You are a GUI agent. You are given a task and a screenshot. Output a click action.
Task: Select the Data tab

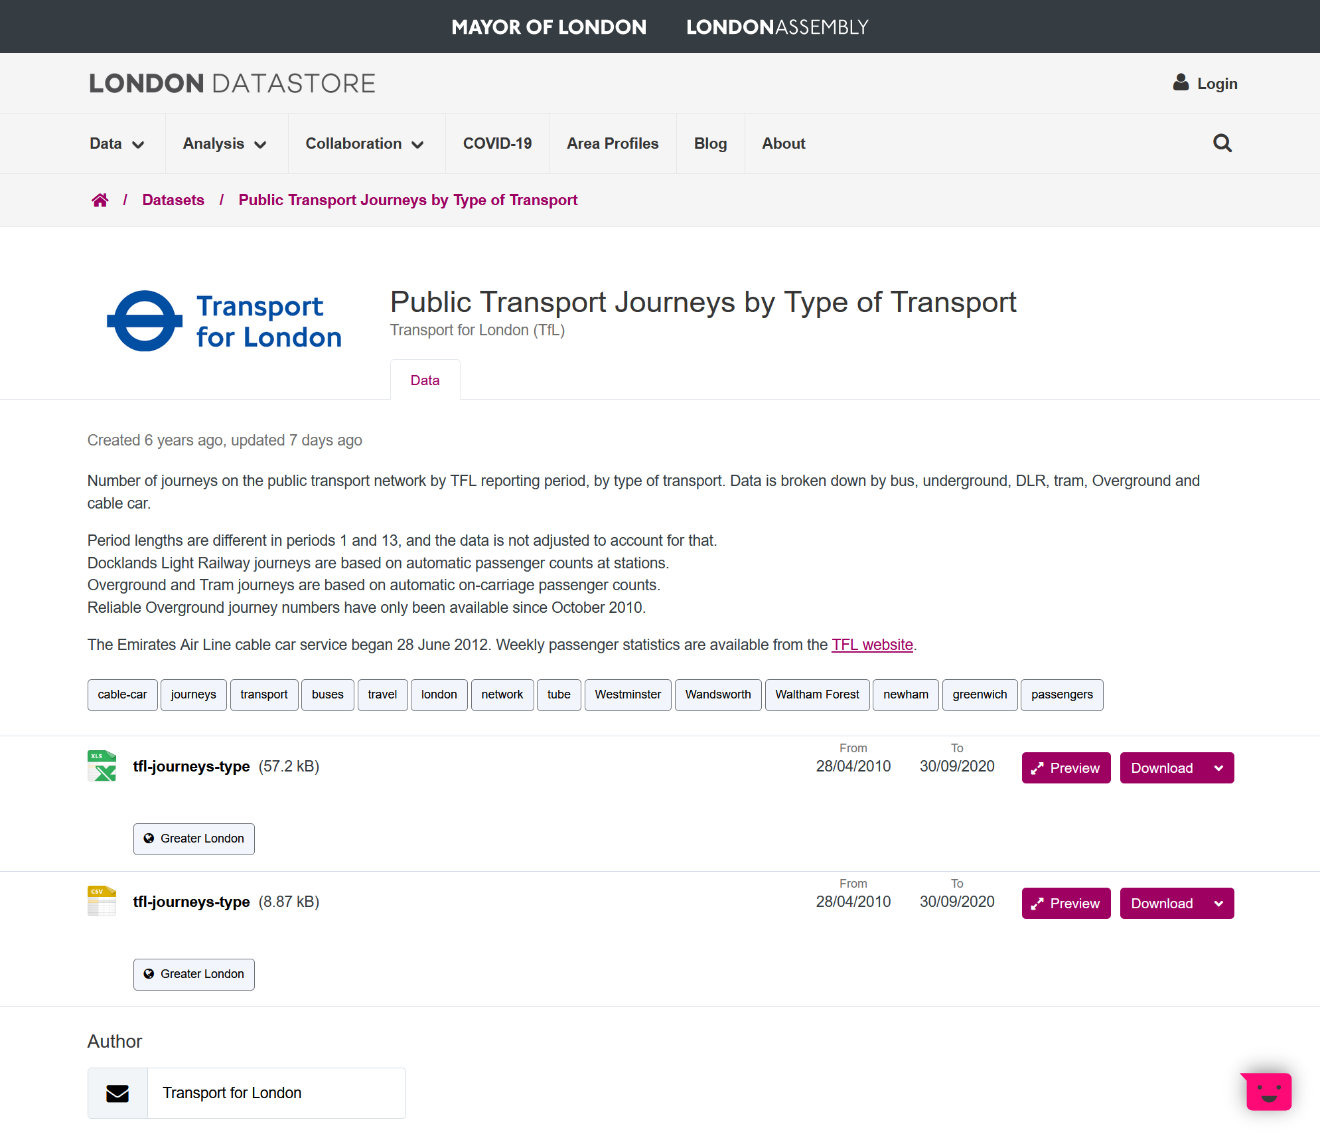[425, 380]
